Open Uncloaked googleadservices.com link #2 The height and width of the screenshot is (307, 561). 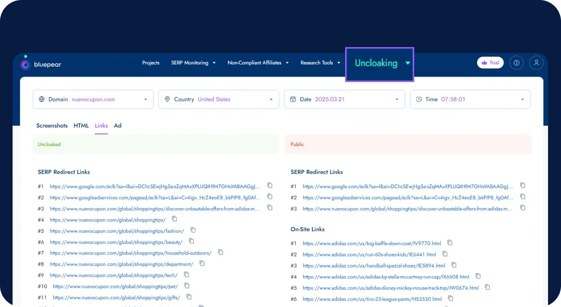[155, 198]
